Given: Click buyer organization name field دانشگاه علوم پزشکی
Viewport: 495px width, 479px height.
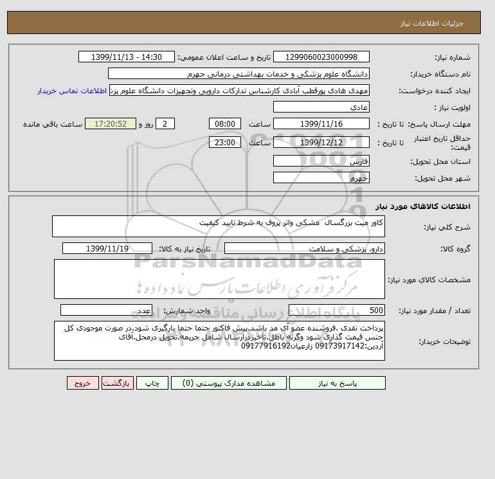Looking at the screenshot, I should coord(239,73).
